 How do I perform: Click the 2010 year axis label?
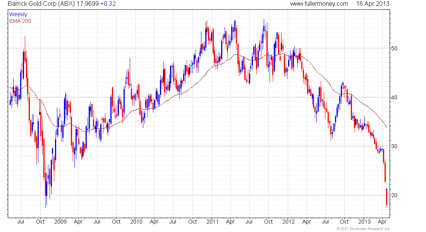136,222
